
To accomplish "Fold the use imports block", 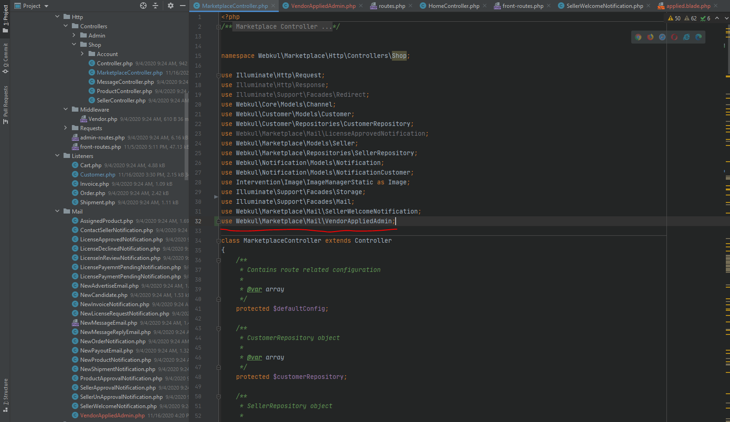I will [218, 76].
